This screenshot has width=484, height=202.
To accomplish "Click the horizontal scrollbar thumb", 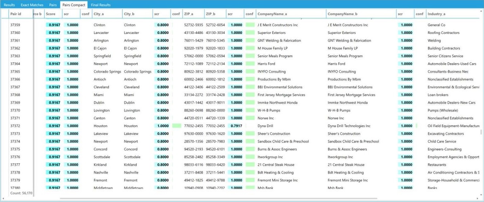I will [219, 198].
